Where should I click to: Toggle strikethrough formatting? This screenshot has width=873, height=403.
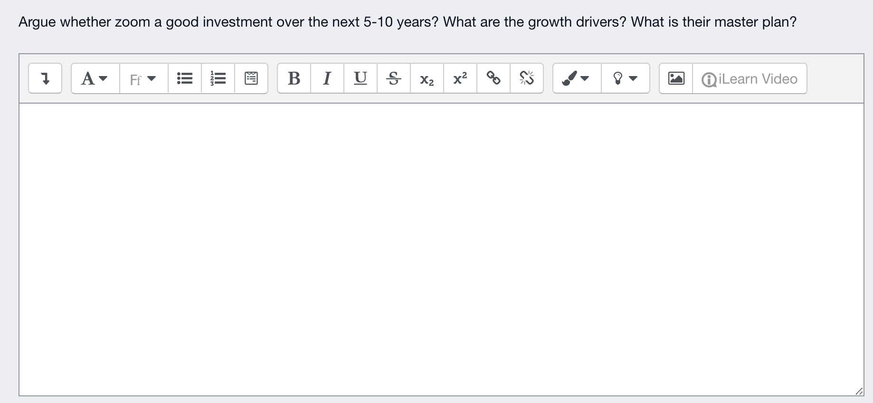[394, 78]
